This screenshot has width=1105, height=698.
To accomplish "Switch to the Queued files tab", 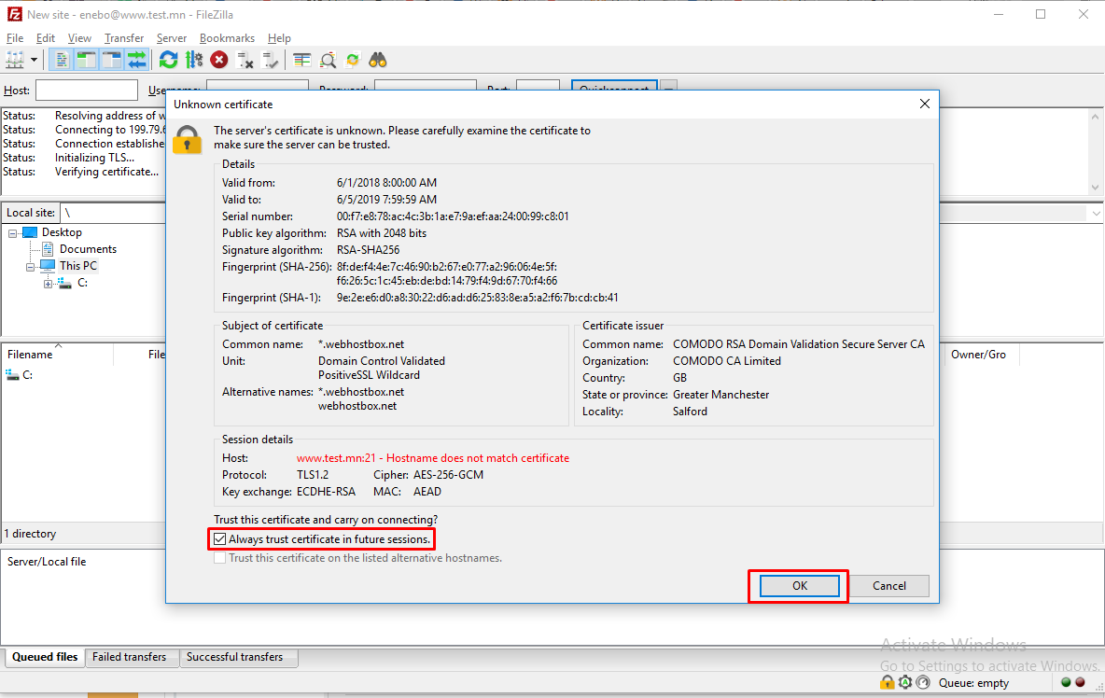I will (45, 657).
